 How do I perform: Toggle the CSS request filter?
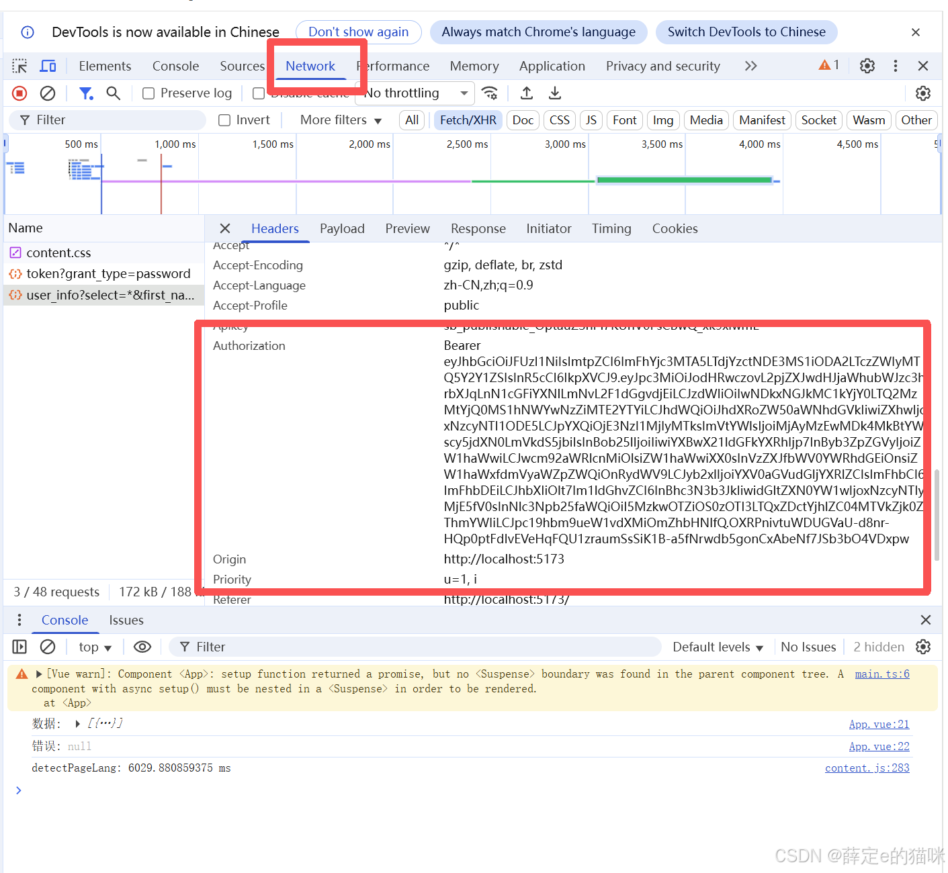point(560,120)
